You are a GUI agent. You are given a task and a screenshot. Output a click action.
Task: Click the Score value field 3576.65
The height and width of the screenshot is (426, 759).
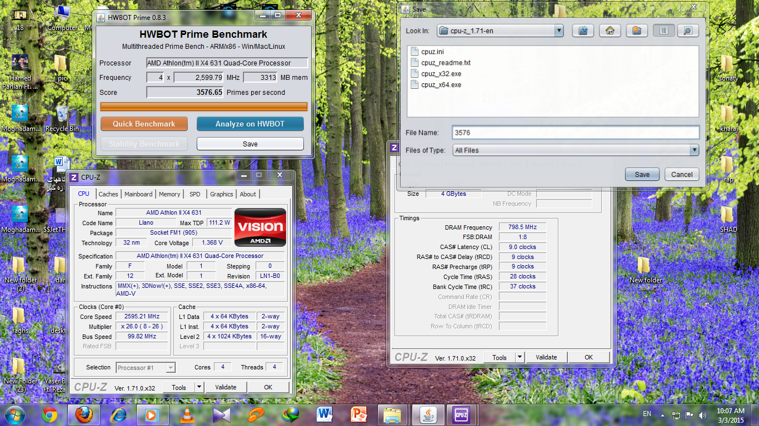pos(185,93)
